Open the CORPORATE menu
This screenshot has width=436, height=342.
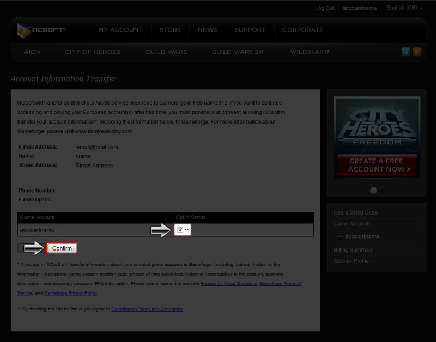[x=303, y=30]
